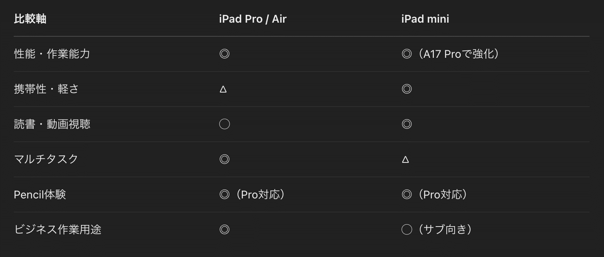Click the サブ向き cell for iPad mini

click(437, 230)
